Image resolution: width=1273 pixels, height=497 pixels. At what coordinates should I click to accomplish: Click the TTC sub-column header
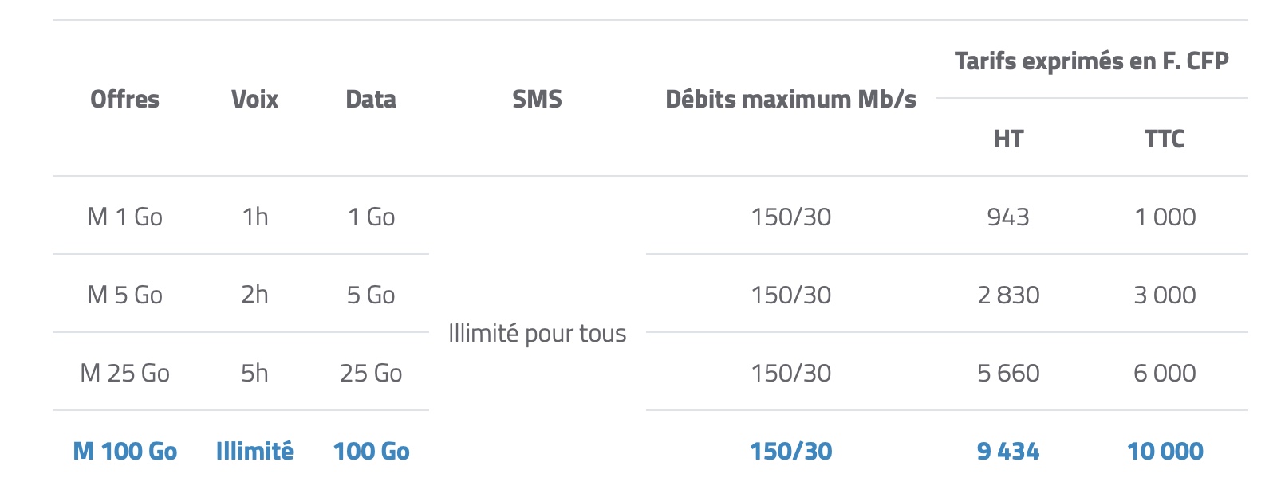[x=1165, y=139]
